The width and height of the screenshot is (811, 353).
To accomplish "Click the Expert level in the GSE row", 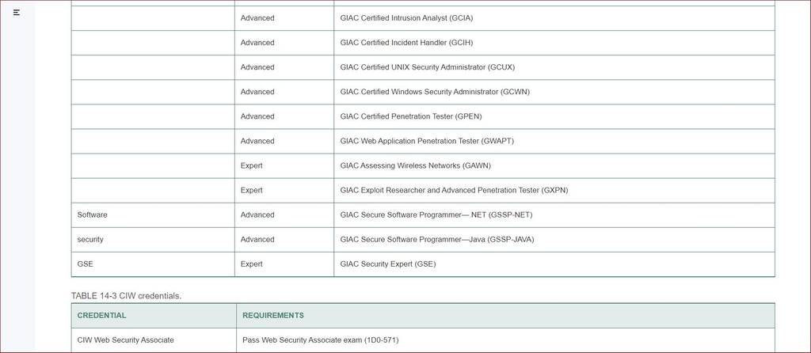I will coord(284,264).
